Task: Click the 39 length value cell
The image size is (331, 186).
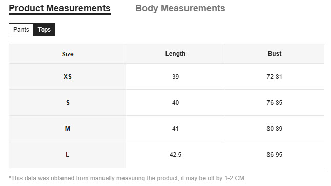Action: [175, 77]
